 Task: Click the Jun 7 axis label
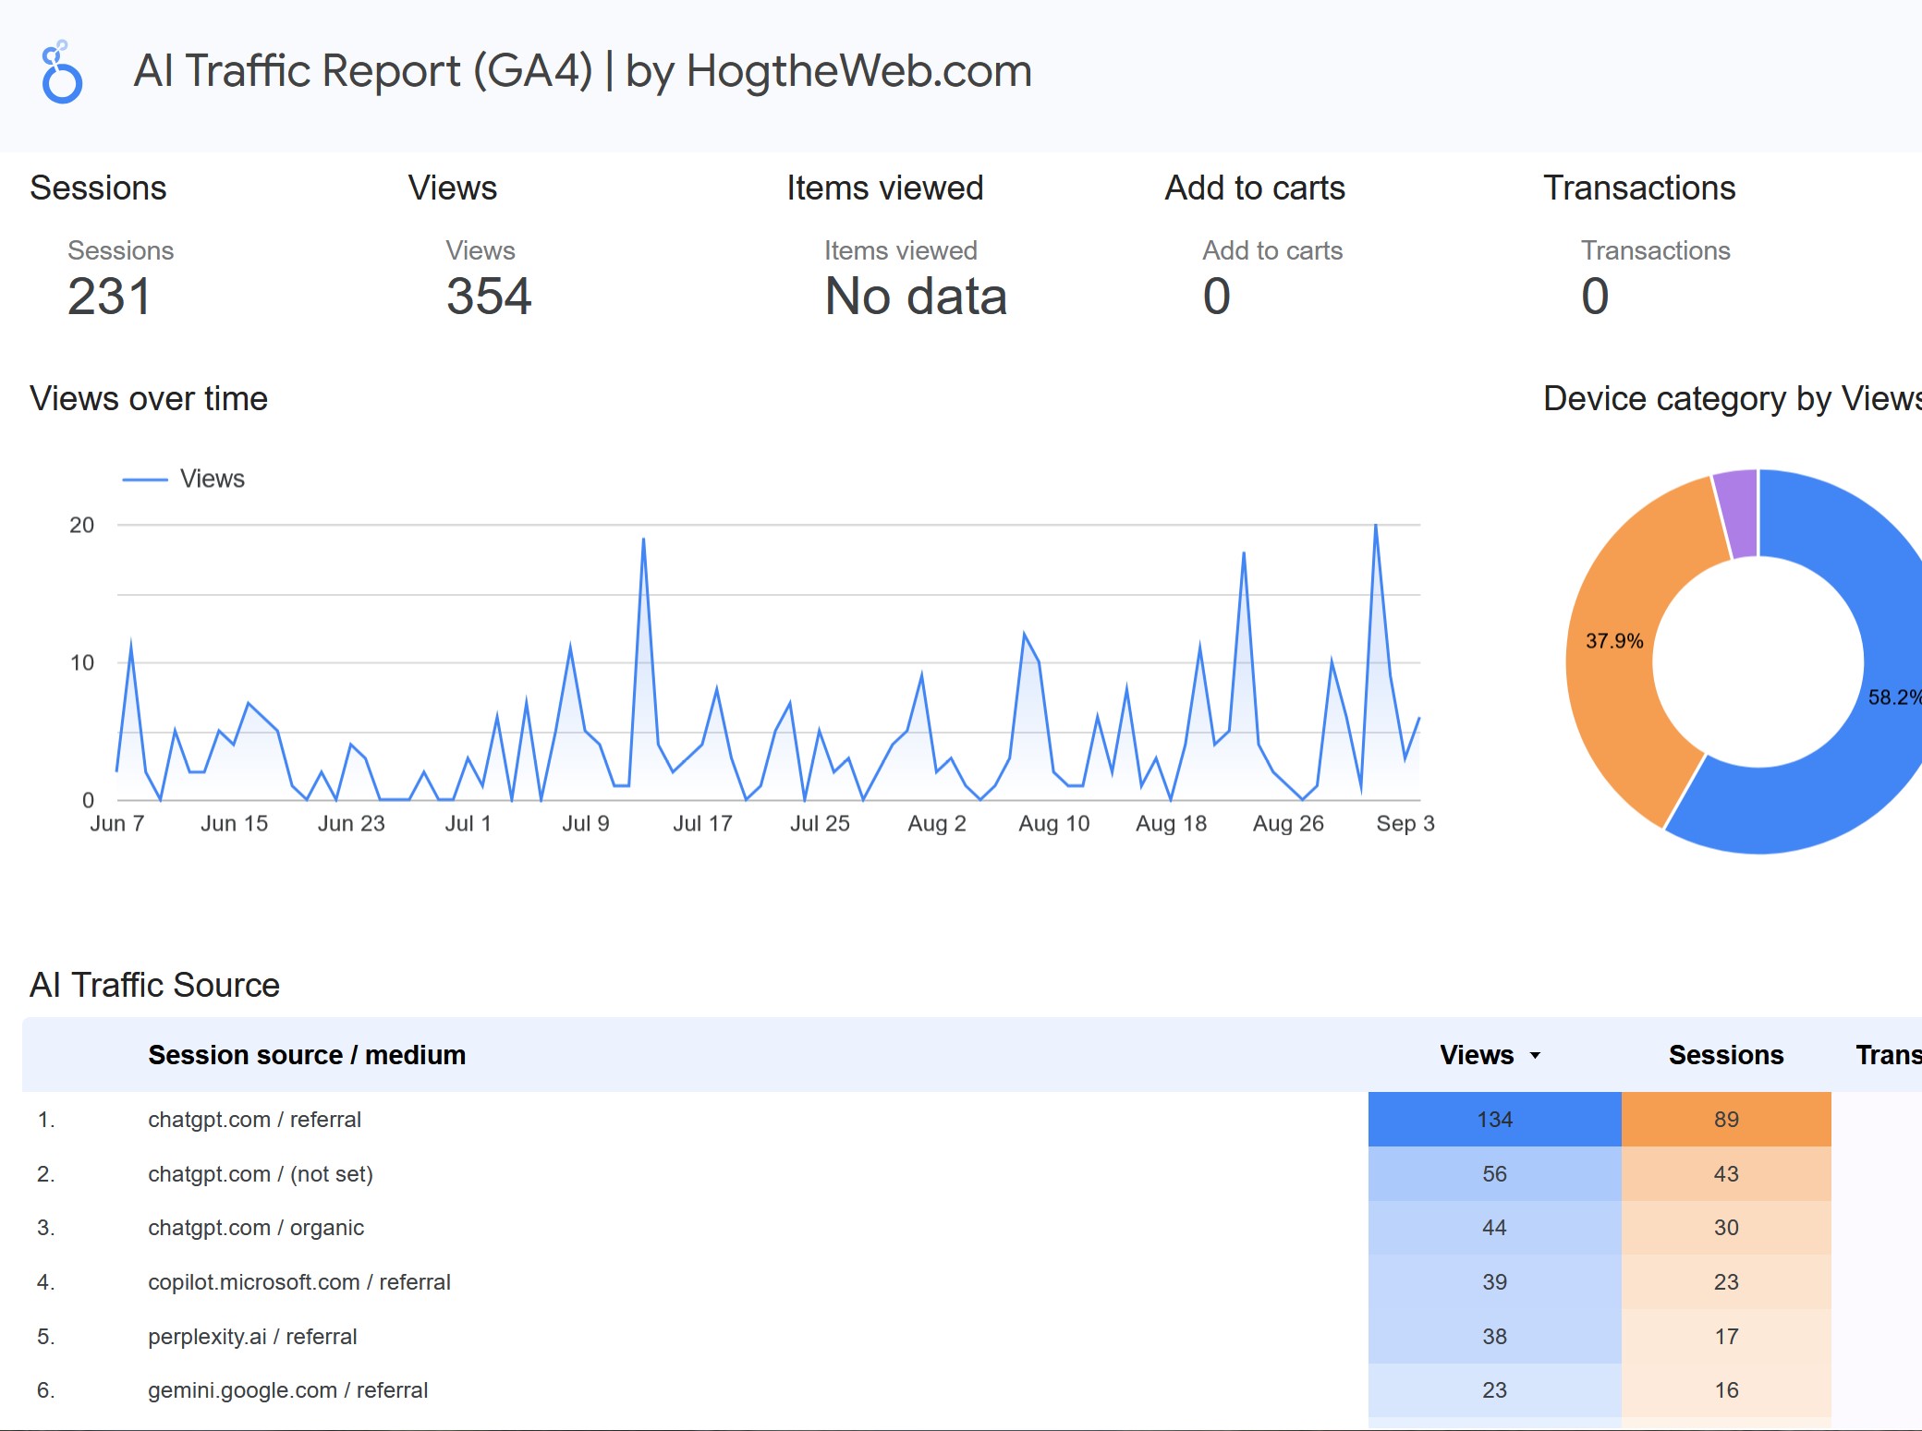(x=117, y=823)
